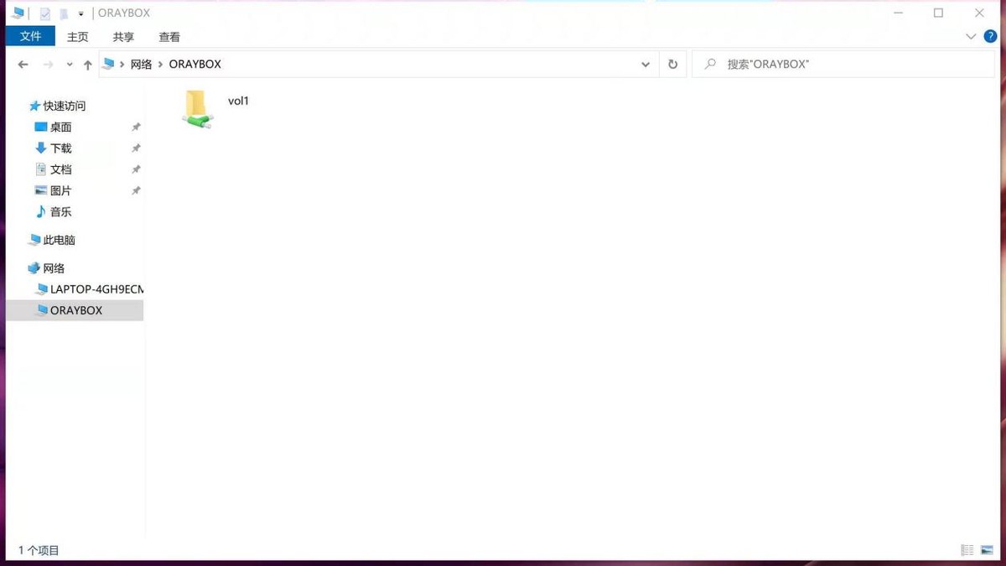Viewport: 1006px width, 566px height.
Task: Go forward with the forward arrow
Action: pos(48,65)
